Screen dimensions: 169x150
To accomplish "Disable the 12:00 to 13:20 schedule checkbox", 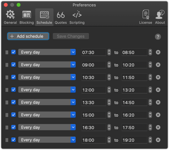I will [13, 90].
